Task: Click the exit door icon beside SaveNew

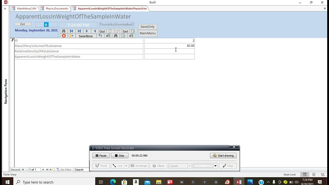Action: pyautogui.click(x=71, y=36)
